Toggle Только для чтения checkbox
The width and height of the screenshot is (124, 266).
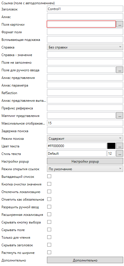(49, 237)
